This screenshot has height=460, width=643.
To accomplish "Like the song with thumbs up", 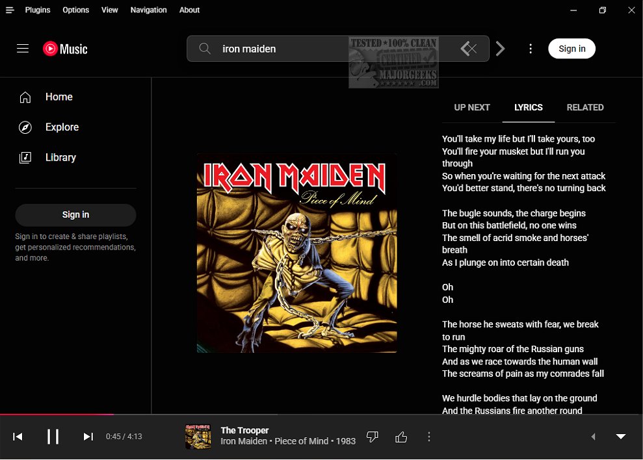I will click(401, 437).
